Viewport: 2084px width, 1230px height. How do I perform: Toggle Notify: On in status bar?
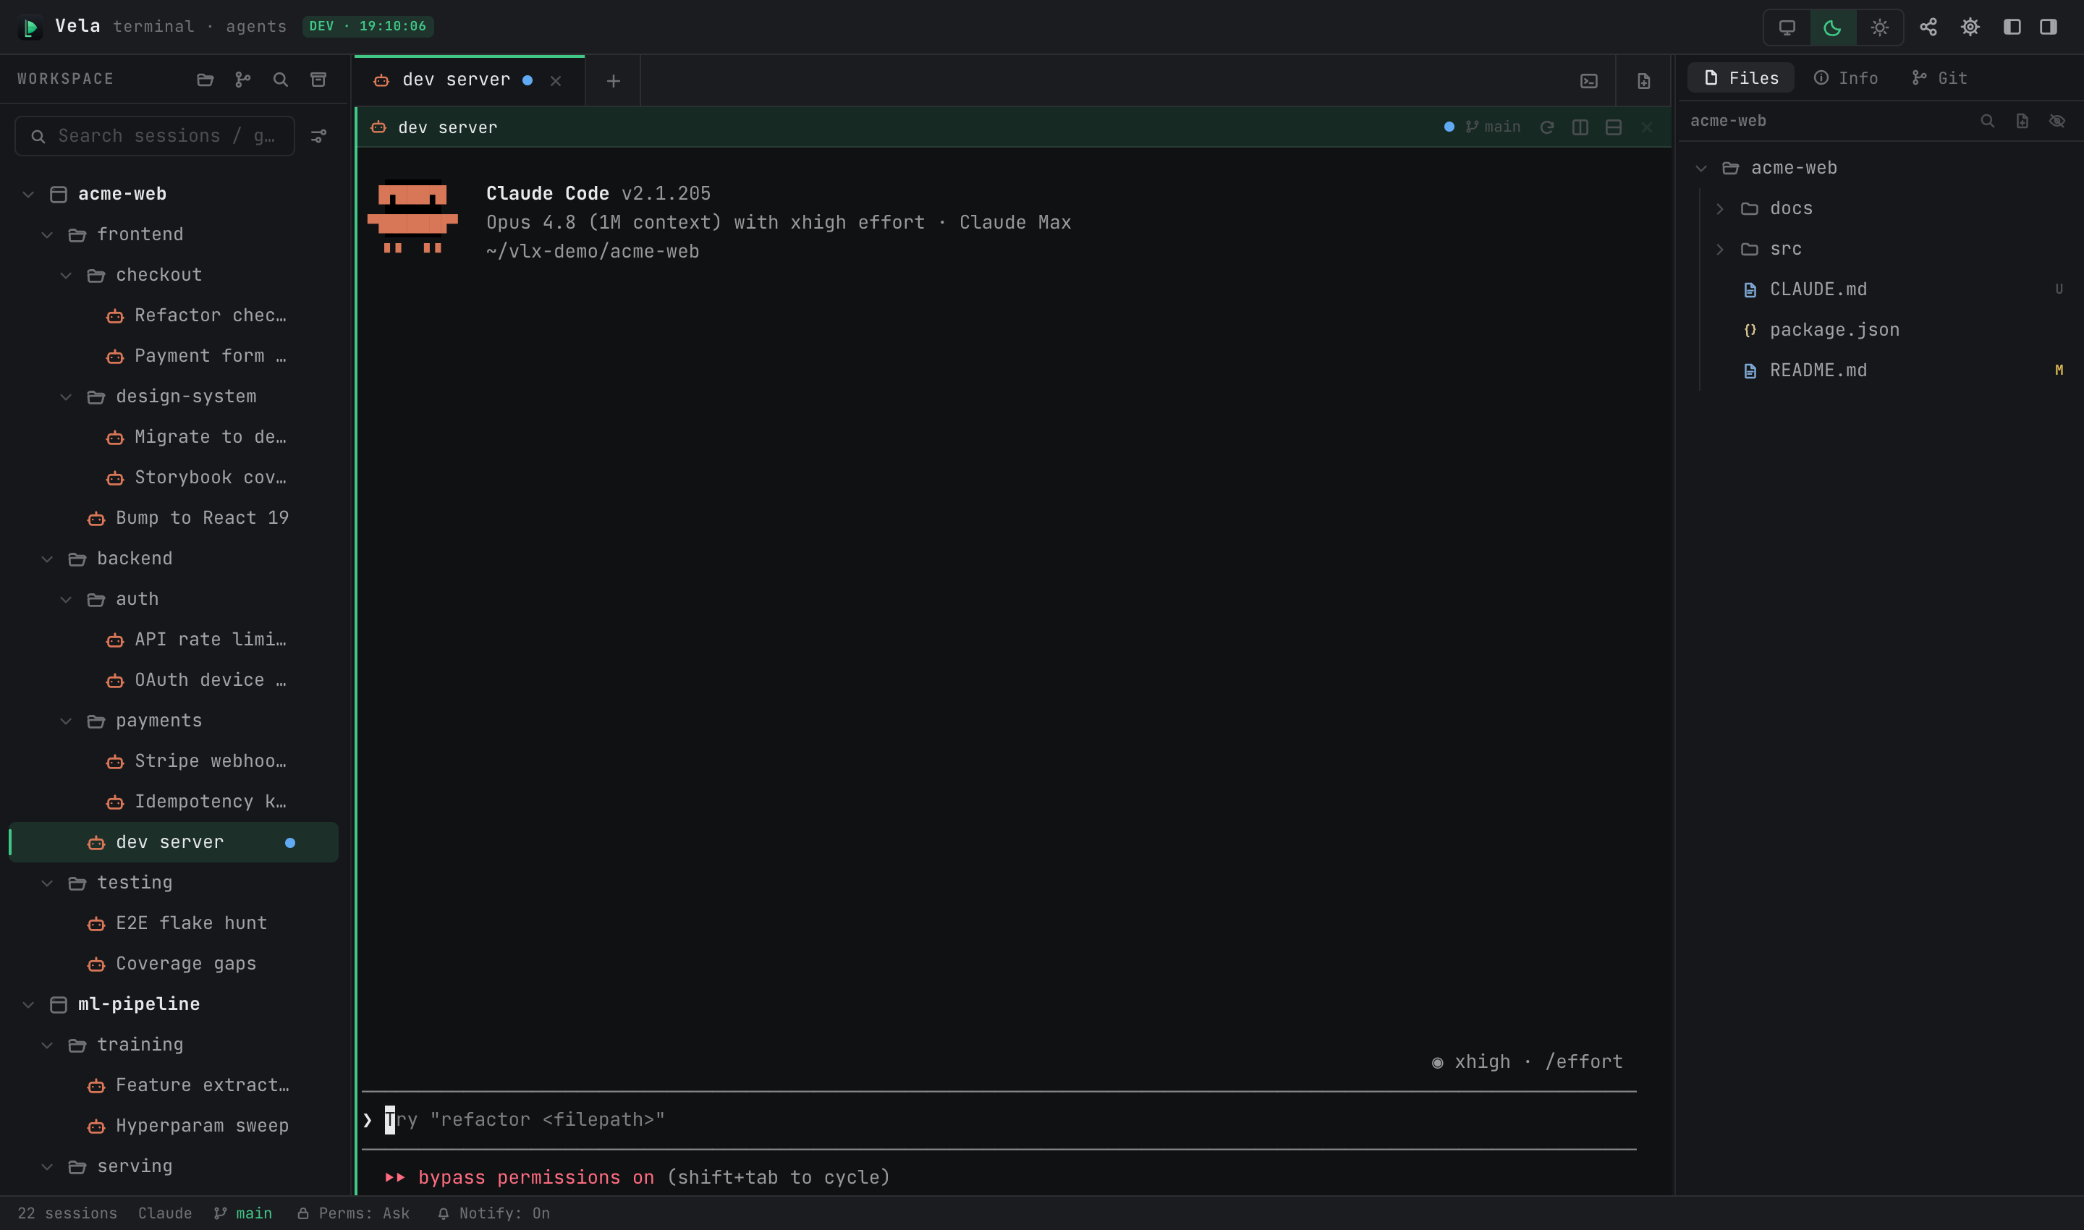[x=494, y=1213]
